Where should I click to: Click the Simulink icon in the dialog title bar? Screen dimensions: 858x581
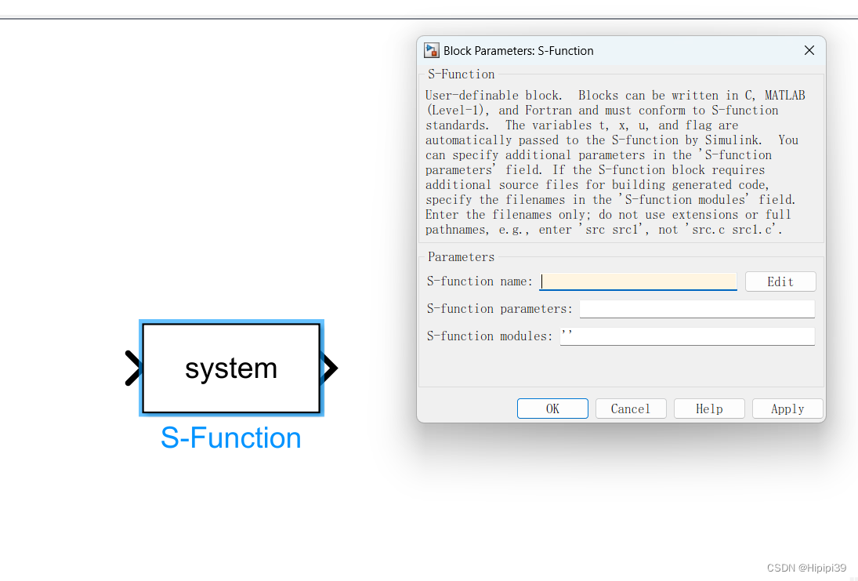pos(431,50)
